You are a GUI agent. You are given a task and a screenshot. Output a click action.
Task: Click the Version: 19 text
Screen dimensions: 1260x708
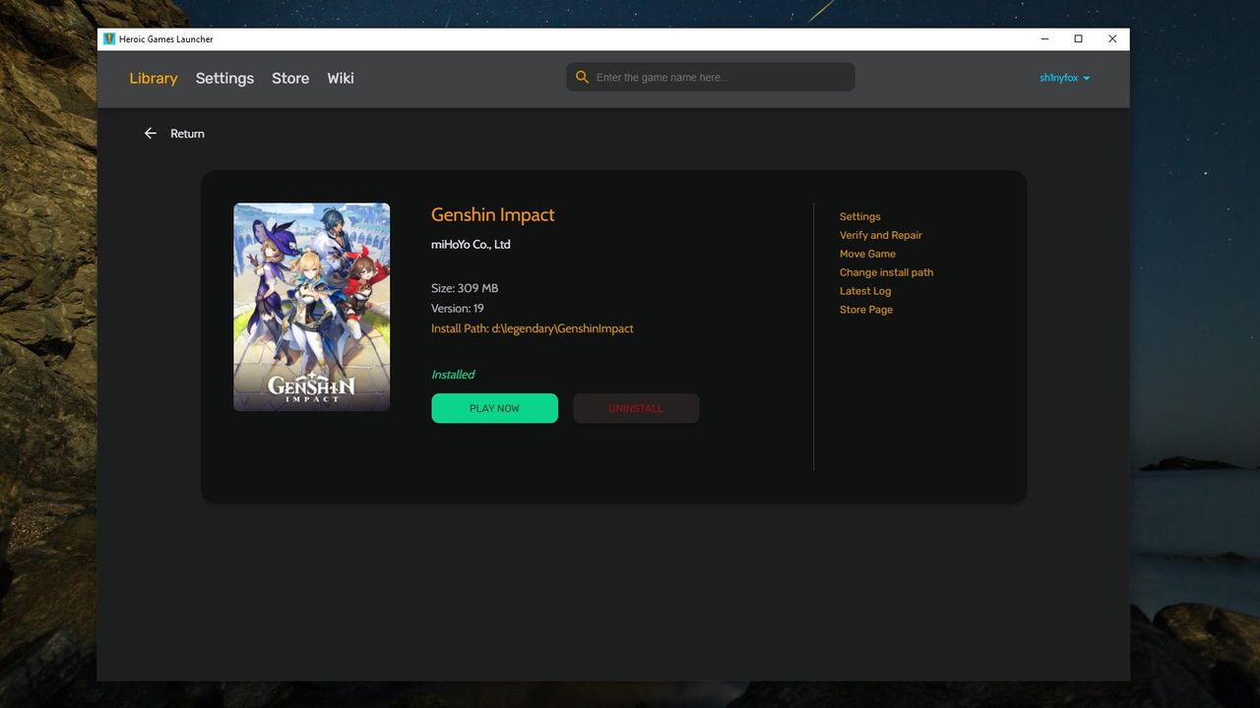coord(458,308)
